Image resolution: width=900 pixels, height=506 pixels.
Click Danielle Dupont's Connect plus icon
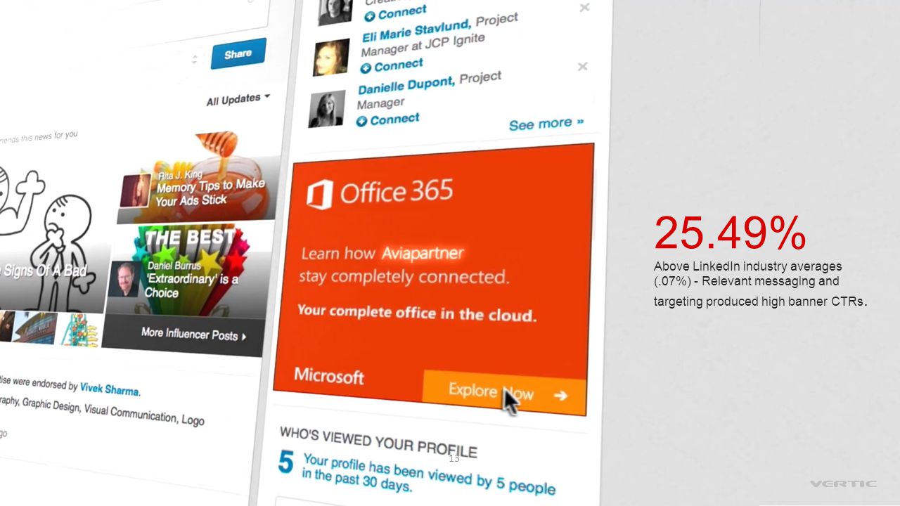361,122
